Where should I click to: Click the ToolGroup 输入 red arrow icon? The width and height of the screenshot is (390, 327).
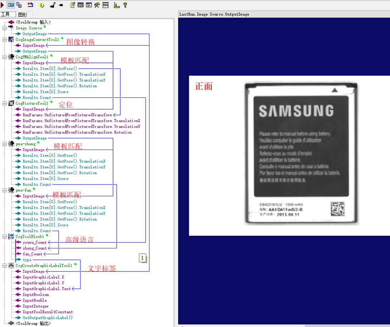coord(11,22)
